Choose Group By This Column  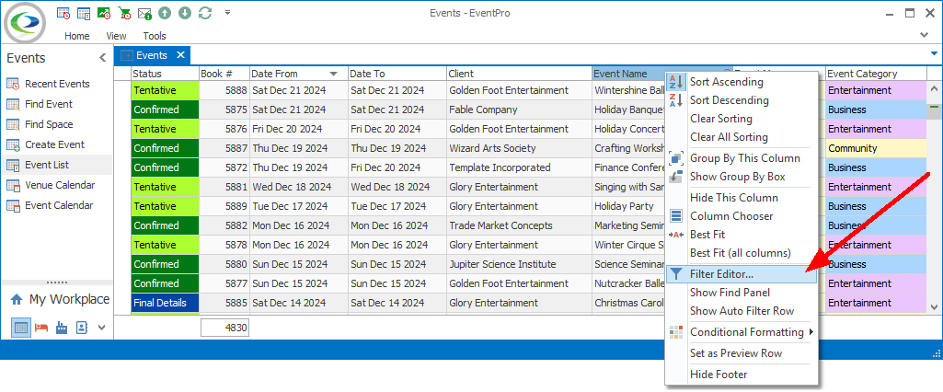click(741, 158)
